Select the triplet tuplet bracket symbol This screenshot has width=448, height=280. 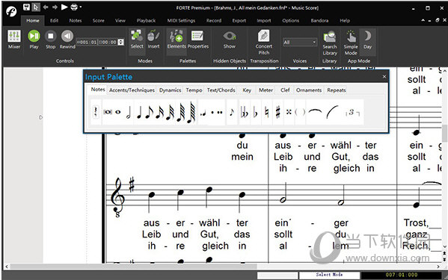click(352, 112)
